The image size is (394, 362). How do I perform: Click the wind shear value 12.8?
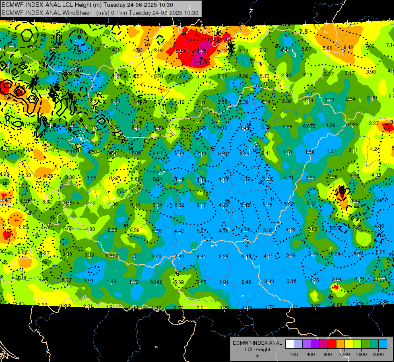pos(93,127)
